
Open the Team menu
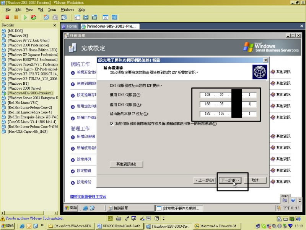click(52, 10)
